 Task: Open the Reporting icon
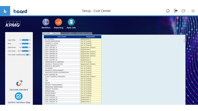(58, 22)
